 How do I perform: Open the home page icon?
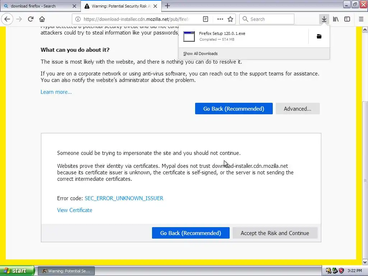click(x=42, y=19)
